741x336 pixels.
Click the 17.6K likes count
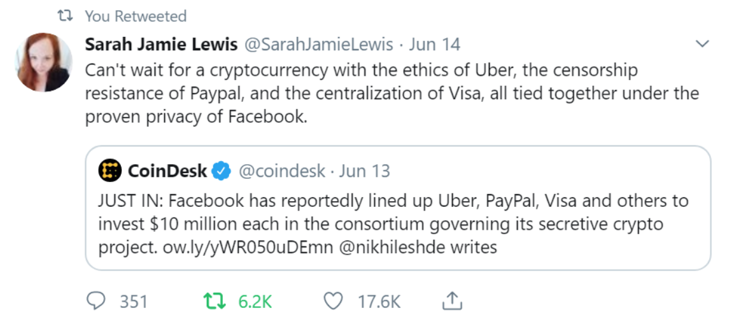click(x=379, y=301)
